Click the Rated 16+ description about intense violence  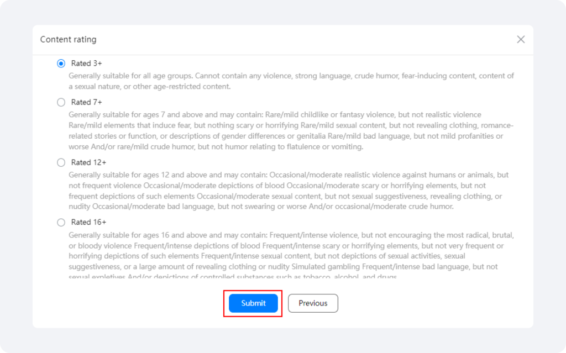point(291,251)
